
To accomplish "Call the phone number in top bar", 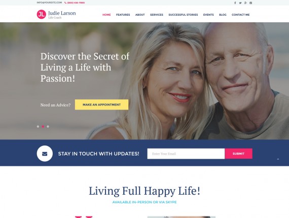I will [75, 3].
